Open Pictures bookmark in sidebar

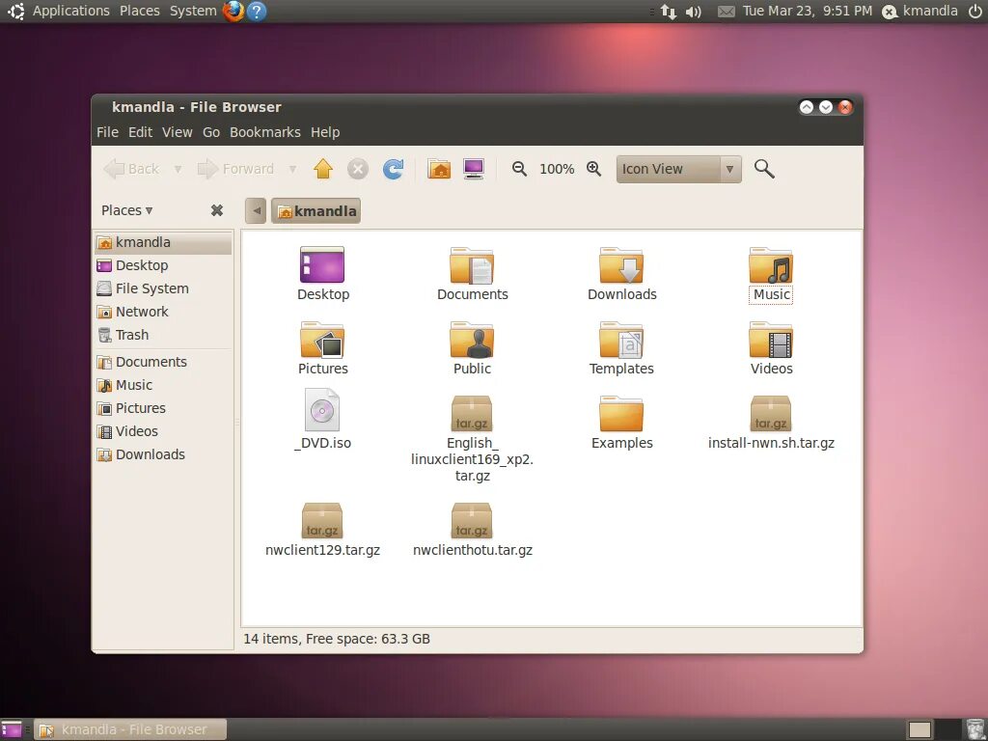pos(163,408)
